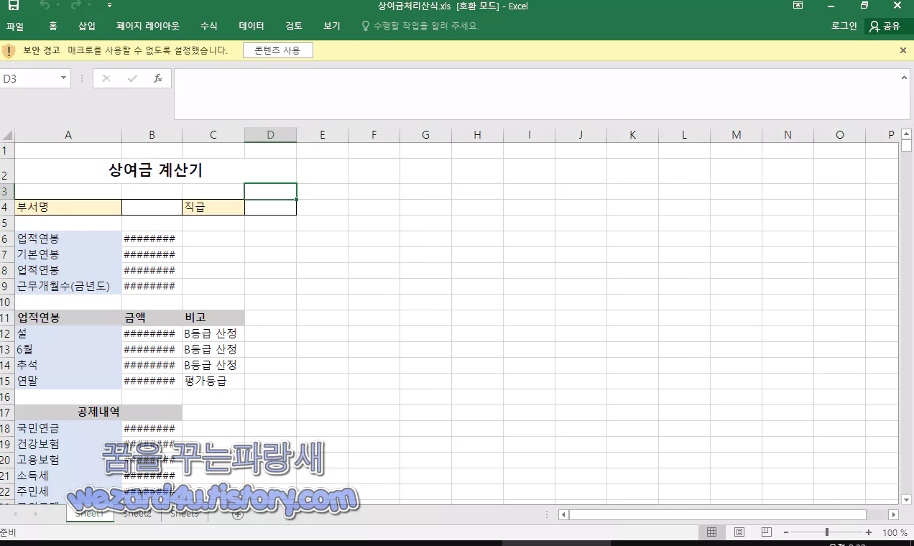This screenshot has height=546, width=914.
Task: Click the 100 % zoom level
Action: (895, 532)
